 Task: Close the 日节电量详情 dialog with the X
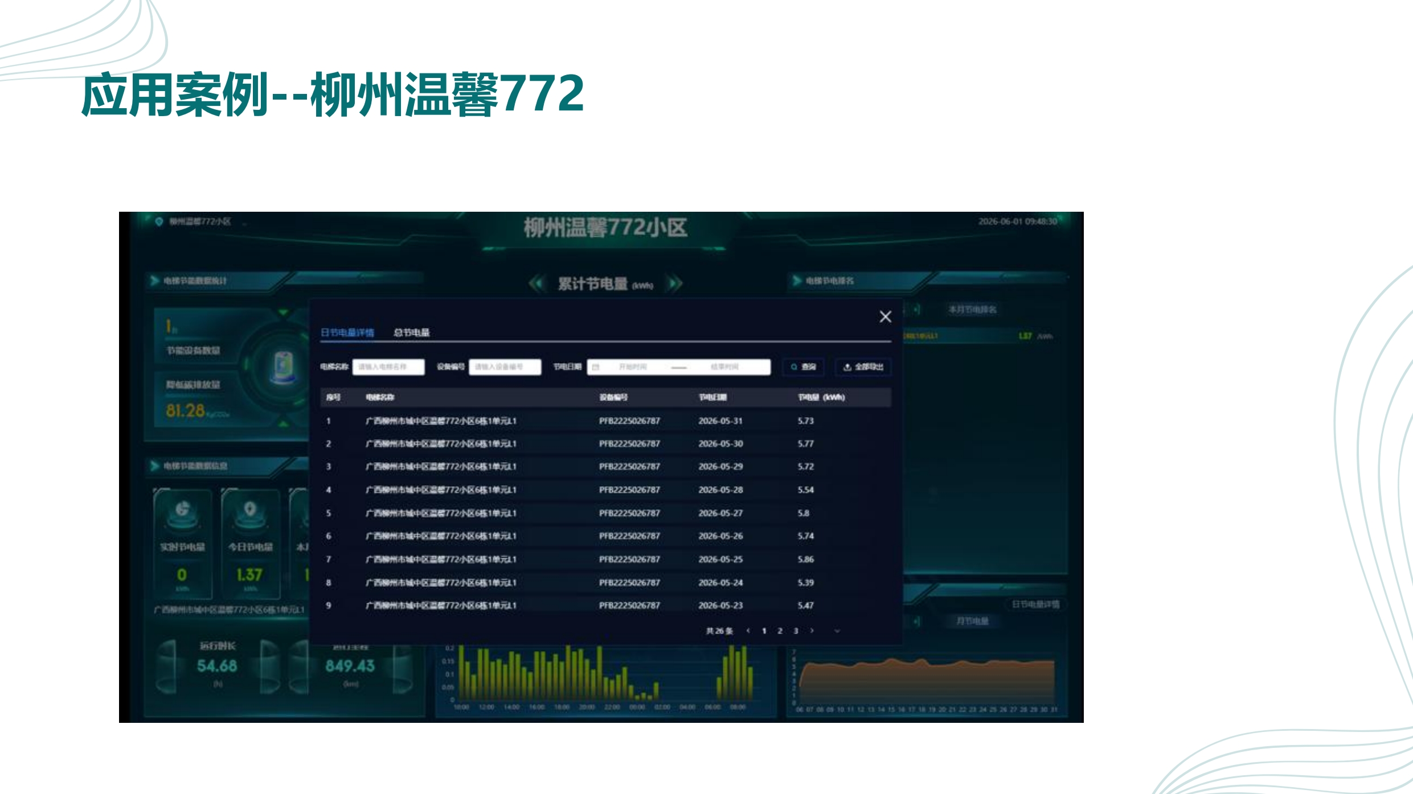(x=885, y=316)
